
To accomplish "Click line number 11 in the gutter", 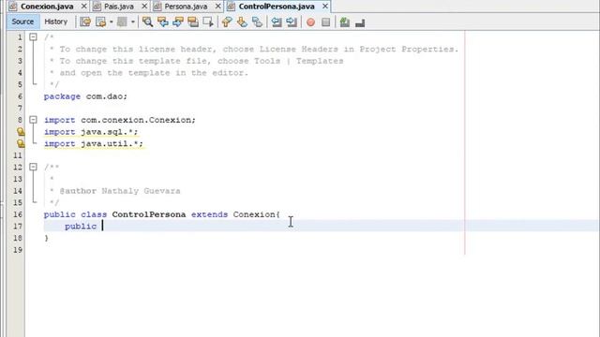I will click(x=18, y=155).
